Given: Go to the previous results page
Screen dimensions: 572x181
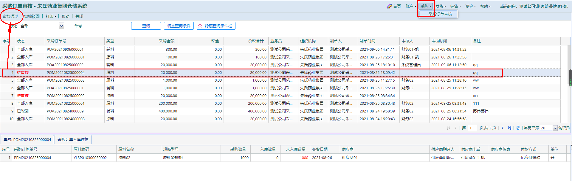Looking at the screenshot, I should coord(455,128).
